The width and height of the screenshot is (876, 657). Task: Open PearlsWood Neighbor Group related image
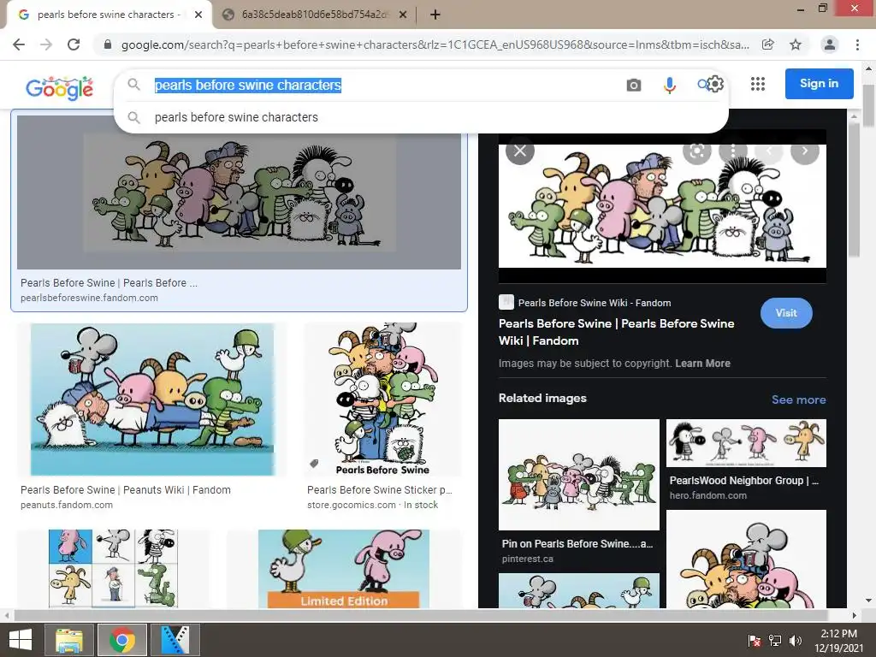[746, 443]
